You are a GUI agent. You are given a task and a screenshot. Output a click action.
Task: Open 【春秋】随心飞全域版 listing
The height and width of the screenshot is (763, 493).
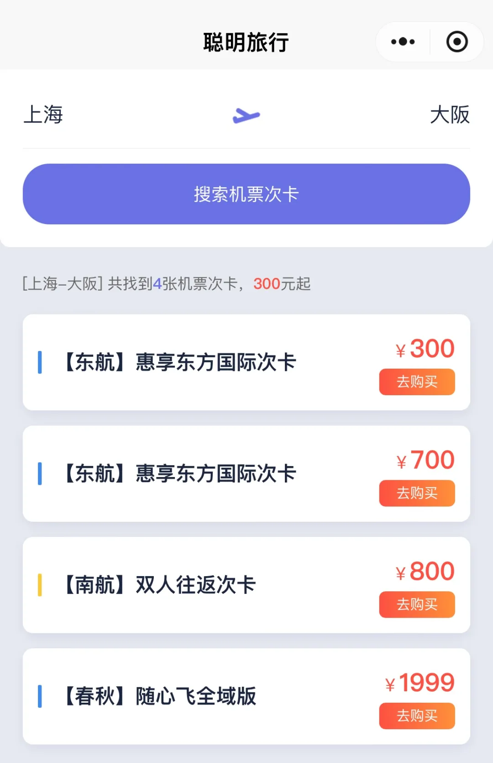[159, 696]
